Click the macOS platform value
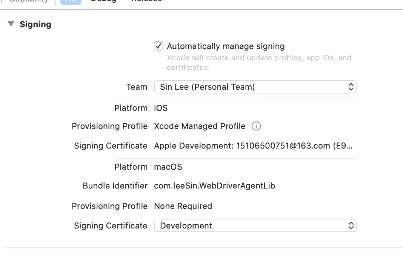The image size is (403, 276). [x=168, y=167]
